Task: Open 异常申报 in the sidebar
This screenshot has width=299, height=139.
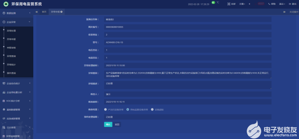Action: 11,39
